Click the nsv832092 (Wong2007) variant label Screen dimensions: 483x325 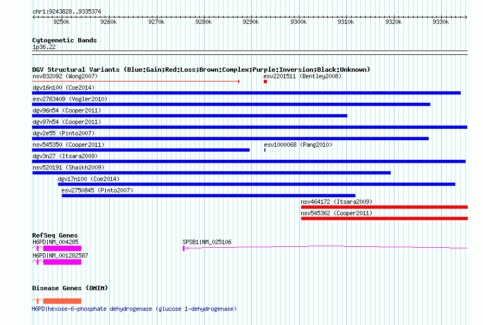[x=65, y=76]
